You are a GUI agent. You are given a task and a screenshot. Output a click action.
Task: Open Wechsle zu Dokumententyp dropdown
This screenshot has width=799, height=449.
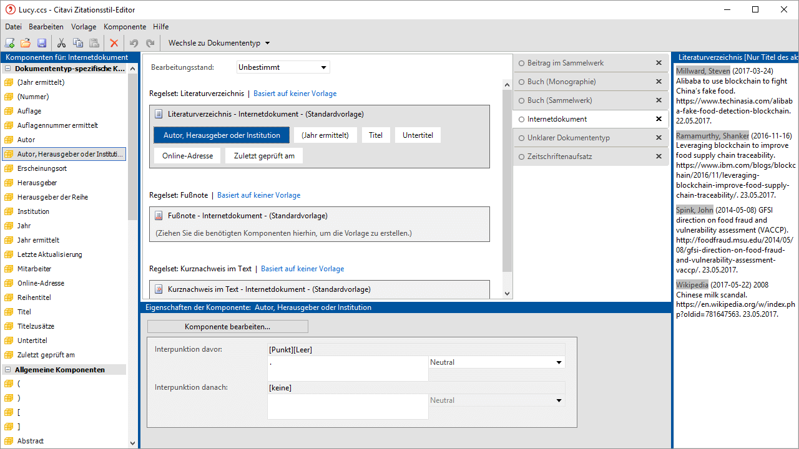pos(219,43)
